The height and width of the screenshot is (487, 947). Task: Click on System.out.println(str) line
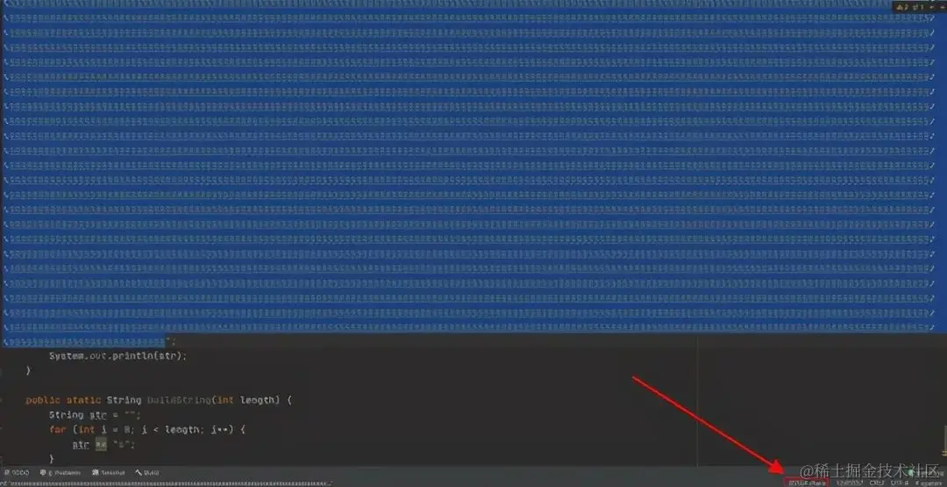coord(117,356)
